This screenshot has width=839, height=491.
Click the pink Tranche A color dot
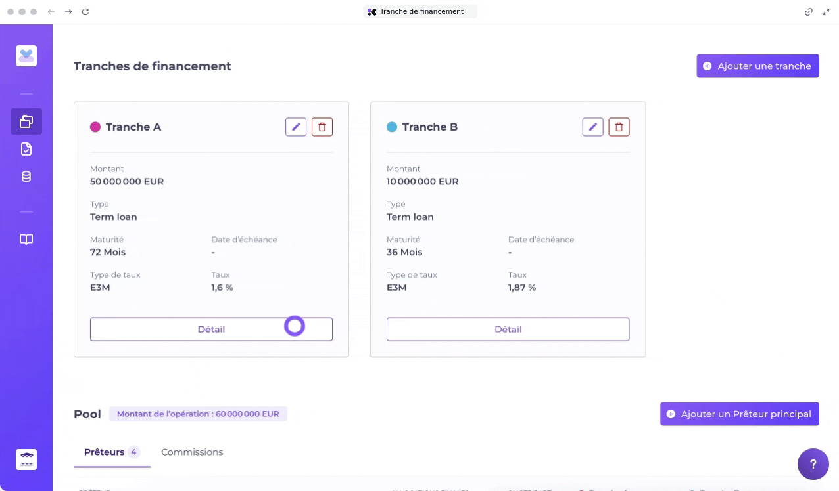pyautogui.click(x=95, y=127)
